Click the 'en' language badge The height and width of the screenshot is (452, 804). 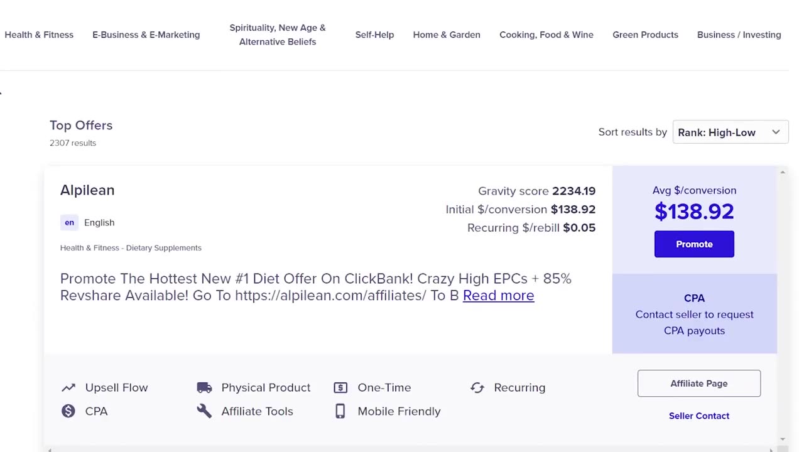point(69,222)
